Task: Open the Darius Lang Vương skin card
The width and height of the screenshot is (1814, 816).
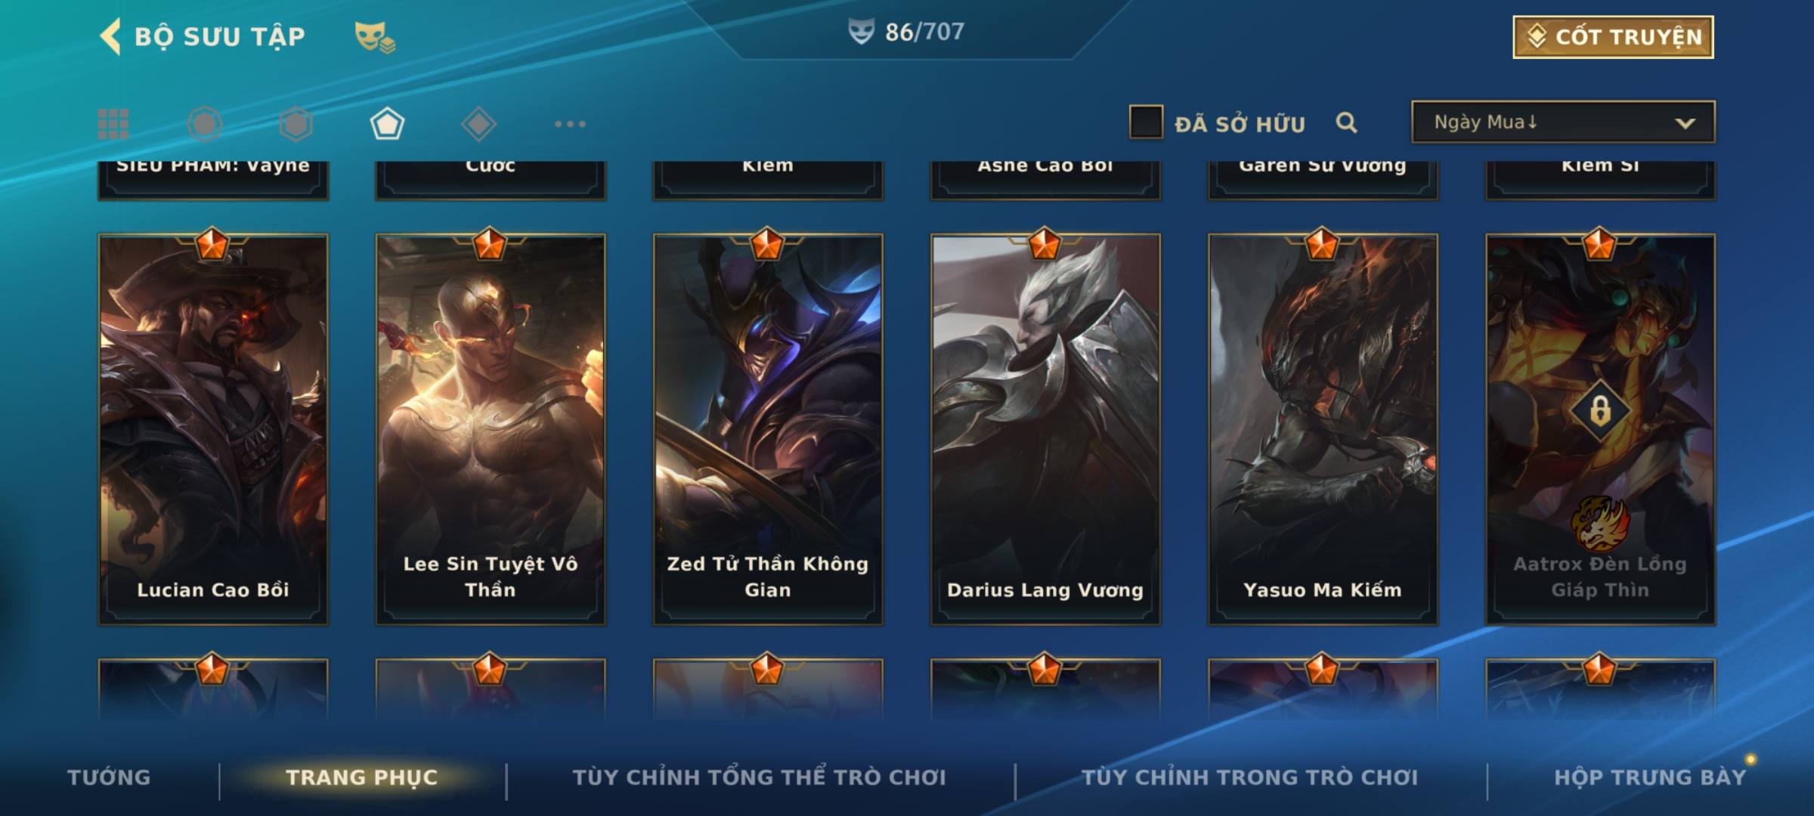Action: [1045, 429]
